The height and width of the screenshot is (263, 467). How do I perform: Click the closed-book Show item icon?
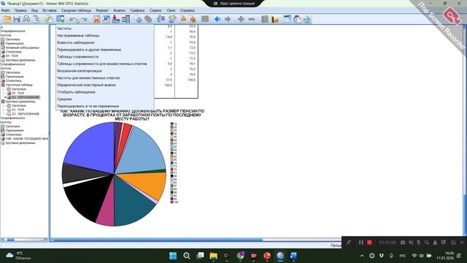[265, 20]
